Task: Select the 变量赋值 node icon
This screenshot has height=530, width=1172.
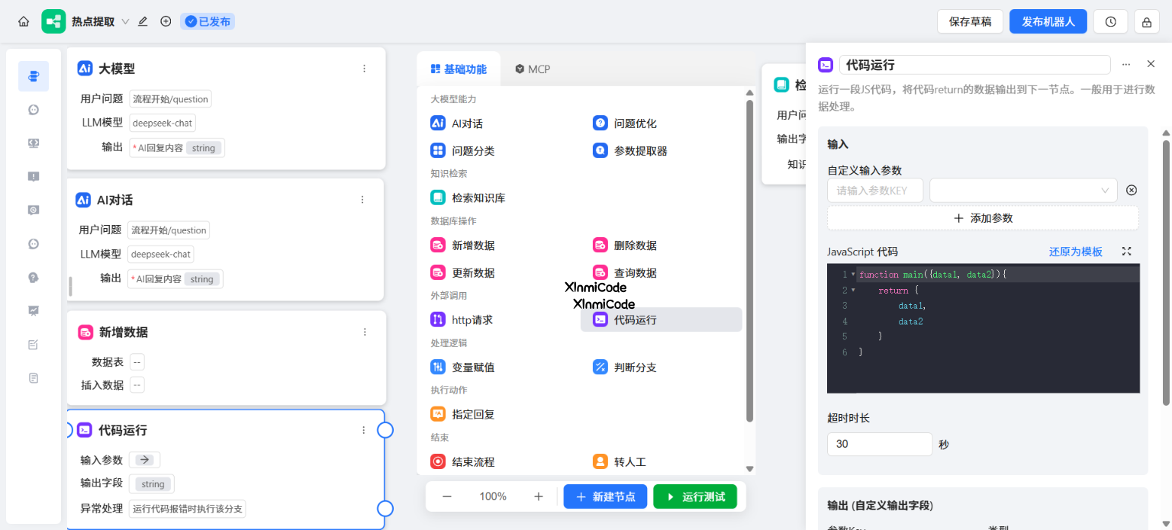Action: pos(439,367)
